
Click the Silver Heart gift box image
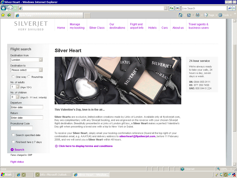click(118, 81)
